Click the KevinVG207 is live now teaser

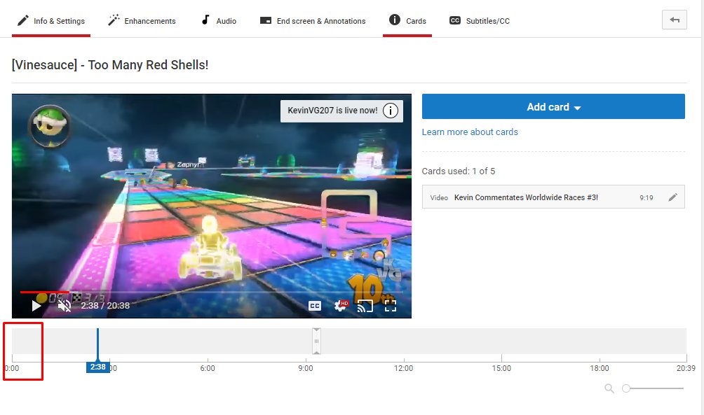341,111
